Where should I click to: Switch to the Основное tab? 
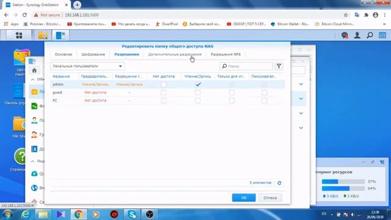pos(64,54)
